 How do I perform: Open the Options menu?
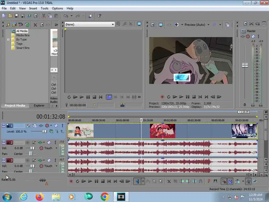tap(58, 8)
